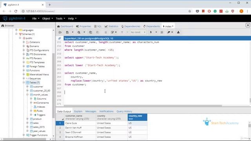The width and height of the screenshot is (251, 141).
Task: Open file icon in query toolbar
Action: click(60, 32)
